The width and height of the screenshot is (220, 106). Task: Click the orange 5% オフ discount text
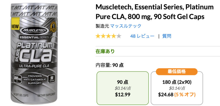(x=185, y=94)
